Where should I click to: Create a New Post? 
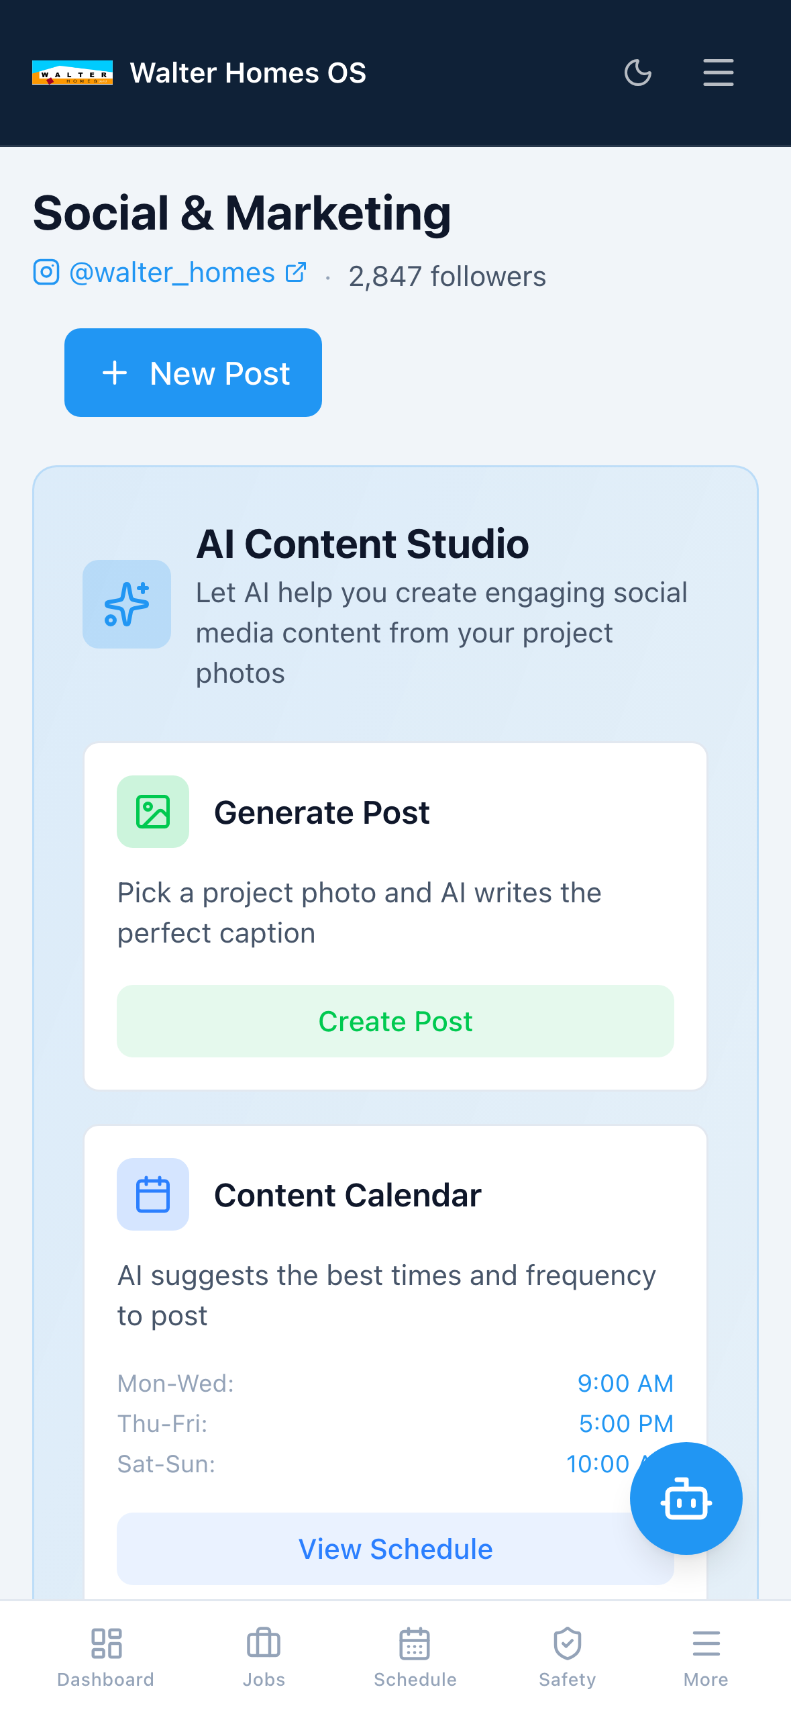pos(193,373)
